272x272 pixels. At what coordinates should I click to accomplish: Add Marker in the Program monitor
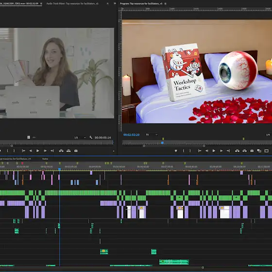pyautogui.click(x=176, y=151)
